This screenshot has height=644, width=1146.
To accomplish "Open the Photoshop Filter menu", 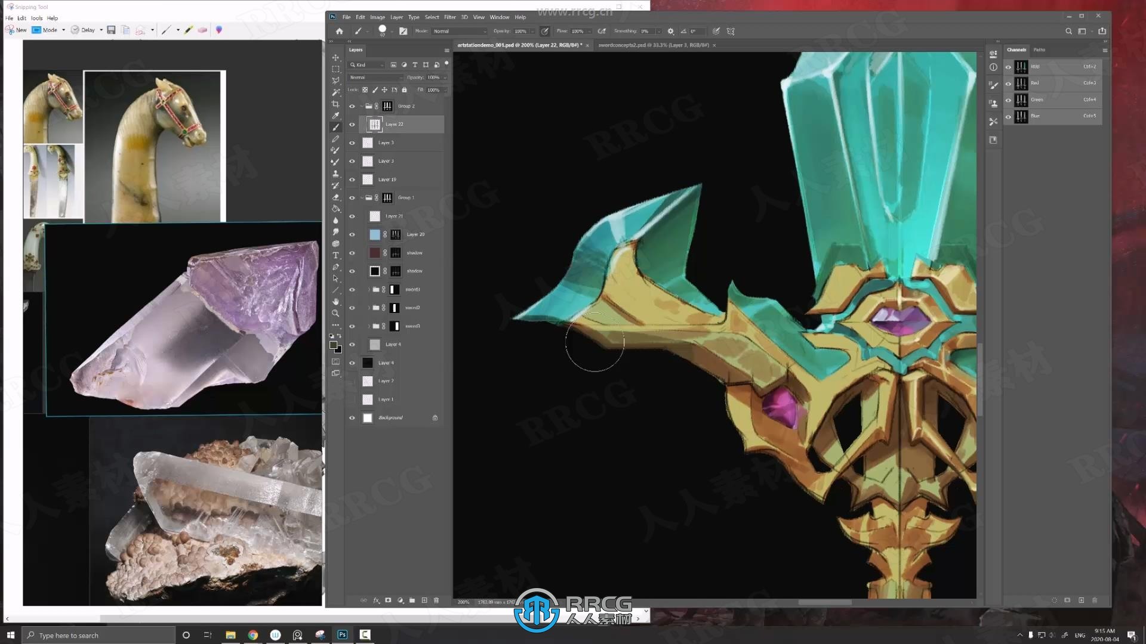I will tap(449, 17).
